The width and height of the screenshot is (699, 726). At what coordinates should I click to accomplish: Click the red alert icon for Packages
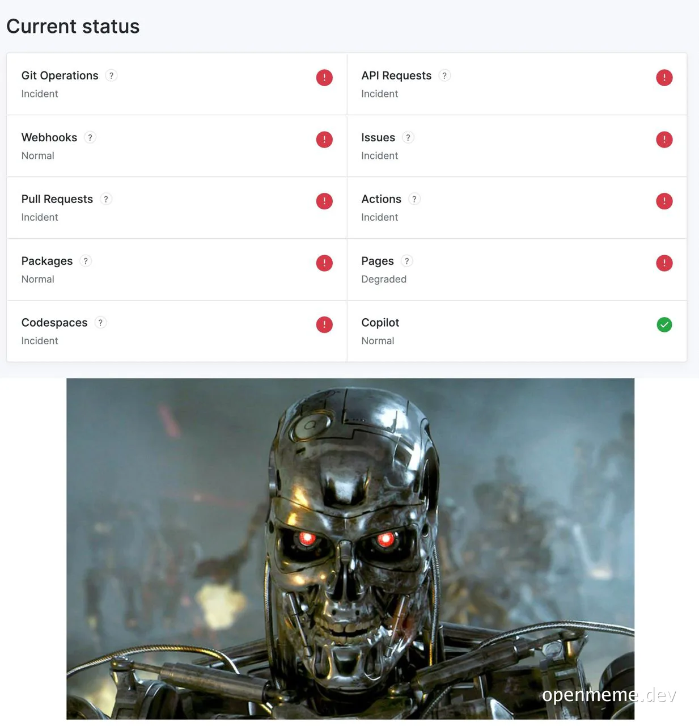point(324,263)
